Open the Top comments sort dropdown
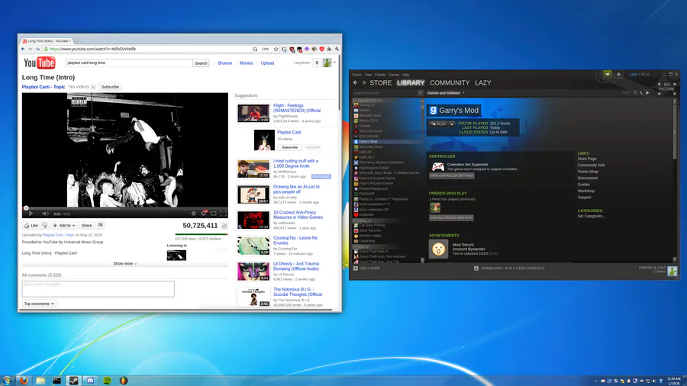Viewport: 687px width, 386px height. pos(39,304)
